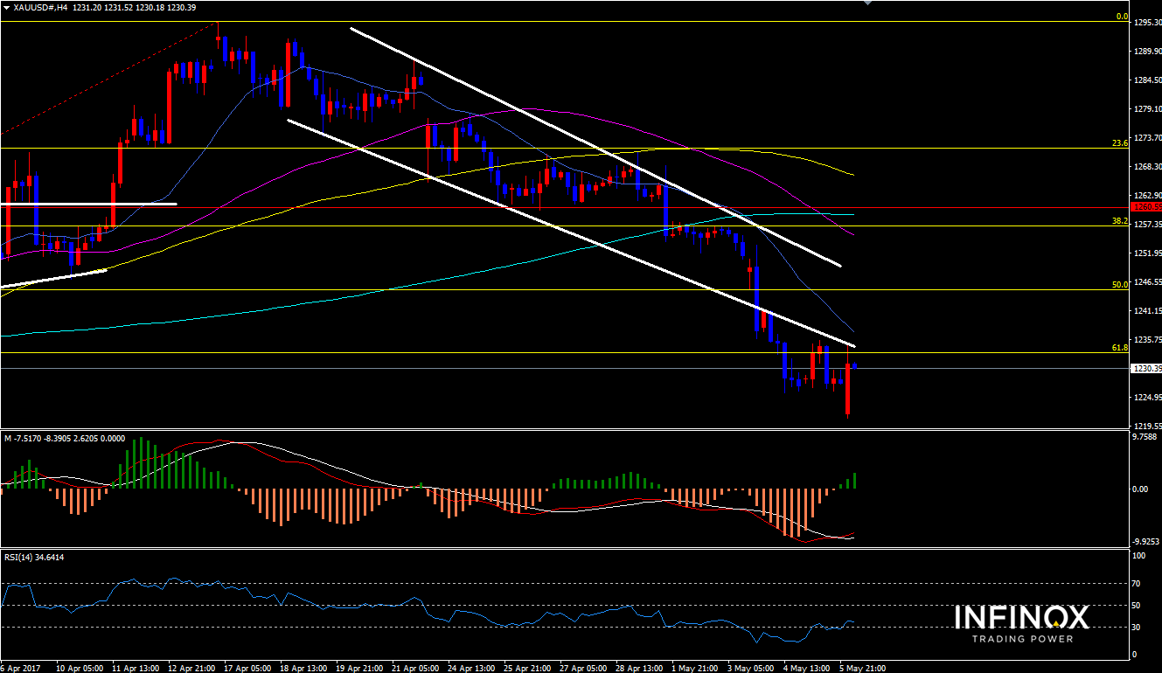Click price scale value 1251.95
The image size is (1162, 673).
click(1147, 253)
